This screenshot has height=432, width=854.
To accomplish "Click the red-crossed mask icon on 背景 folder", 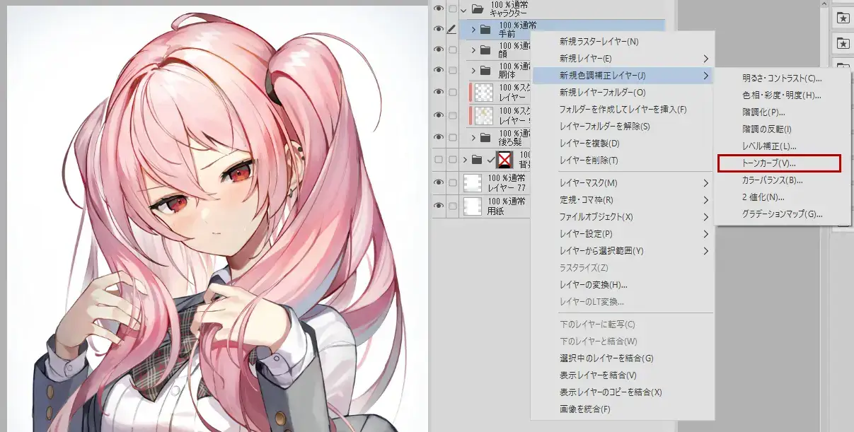I will [x=505, y=159].
